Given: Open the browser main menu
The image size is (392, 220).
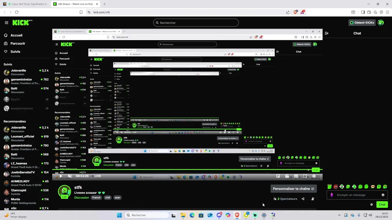Looking at the screenshot, I should point(387,12).
